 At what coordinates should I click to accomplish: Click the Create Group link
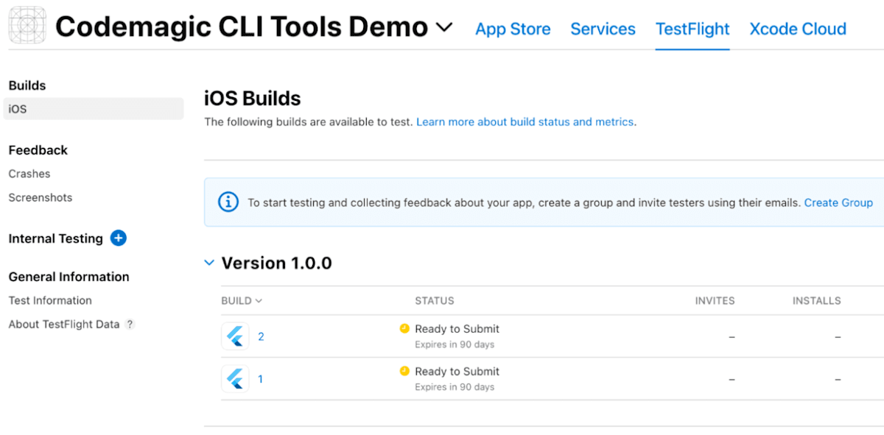pos(838,202)
